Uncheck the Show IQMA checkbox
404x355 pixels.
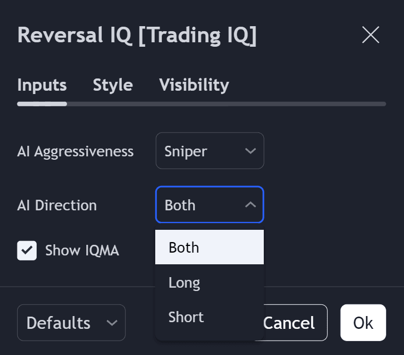pyautogui.click(x=27, y=250)
